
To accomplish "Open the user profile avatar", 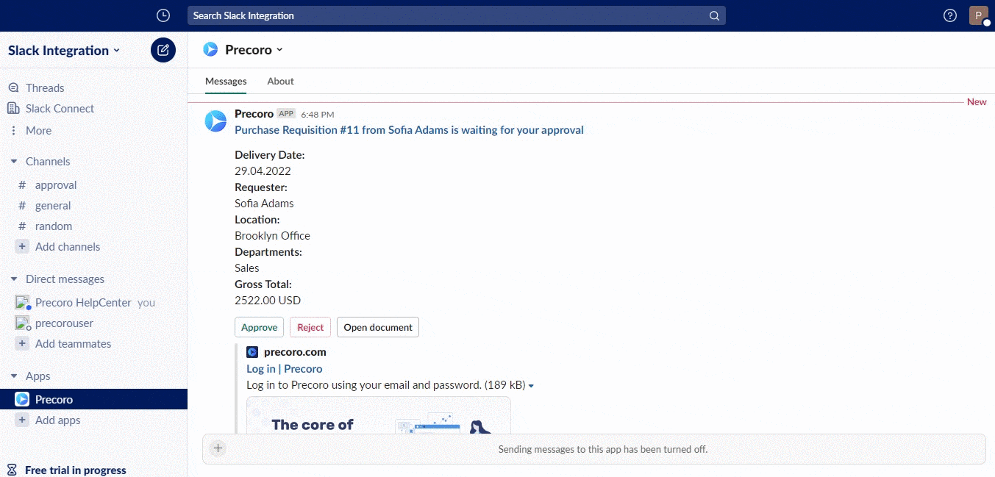I will 979,15.
